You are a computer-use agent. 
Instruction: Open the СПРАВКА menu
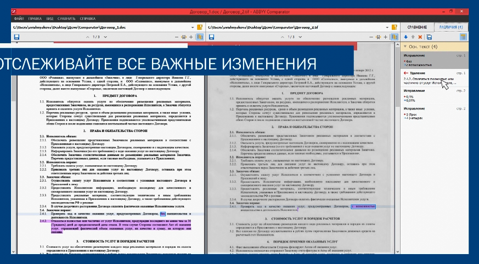88,19
